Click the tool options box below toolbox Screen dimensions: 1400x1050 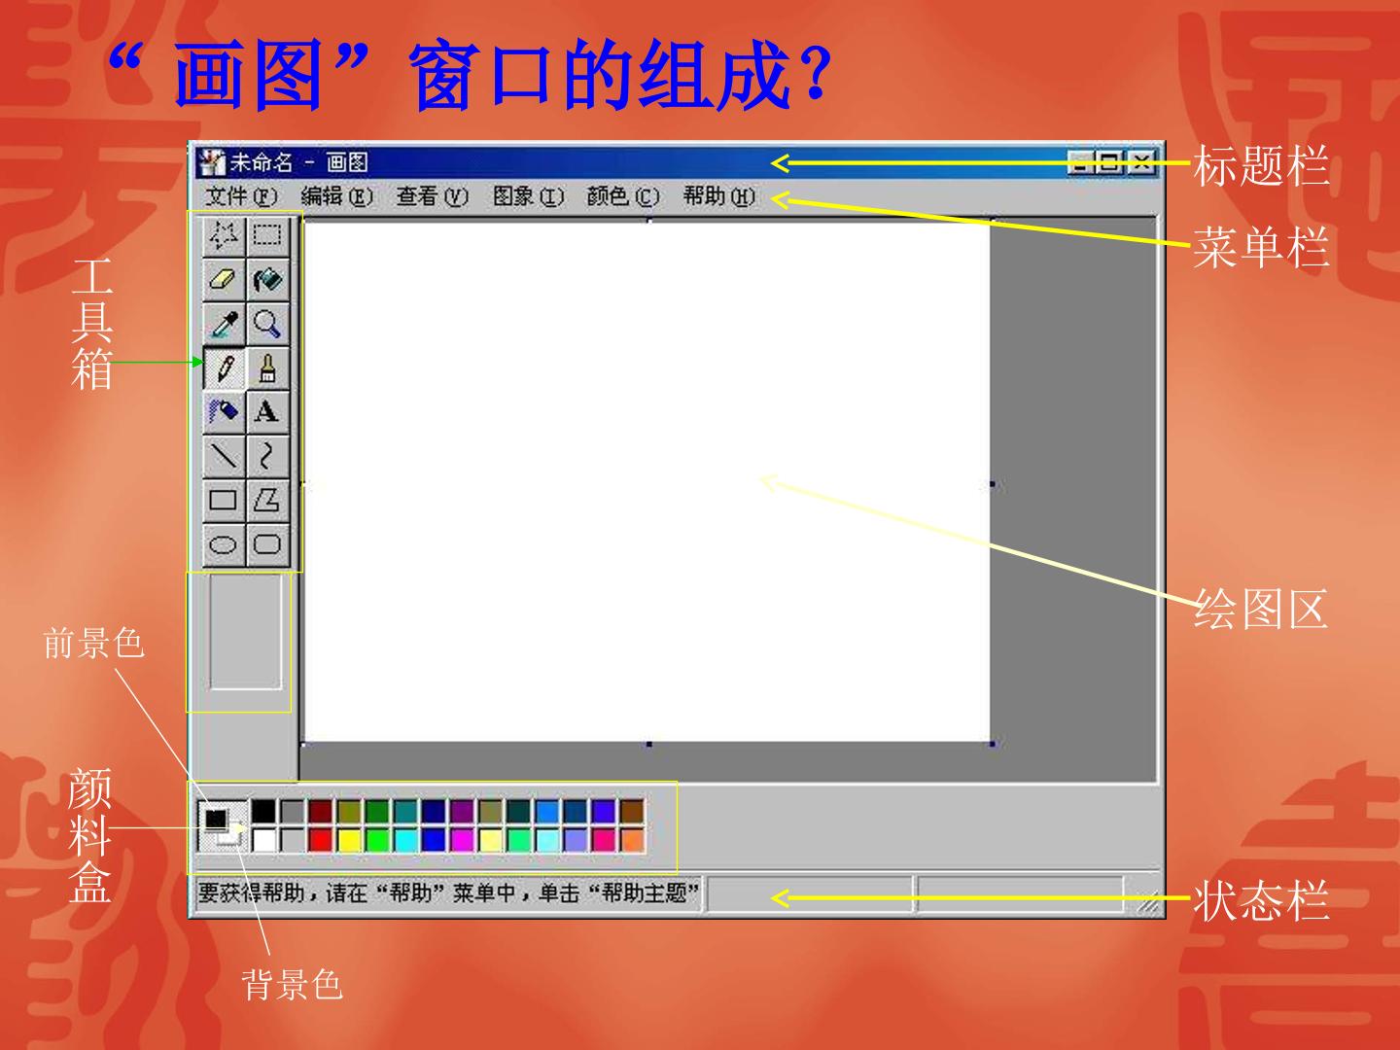[x=246, y=631]
